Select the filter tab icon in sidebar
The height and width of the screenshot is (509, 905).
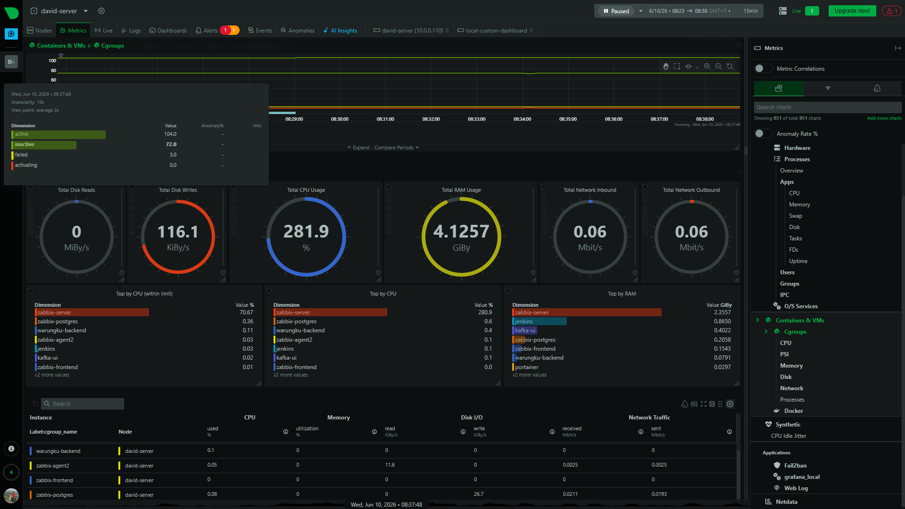[x=828, y=88]
